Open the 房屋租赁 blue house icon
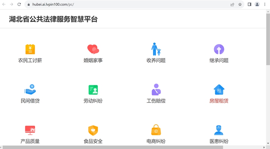270x149 pixels. (x=219, y=90)
